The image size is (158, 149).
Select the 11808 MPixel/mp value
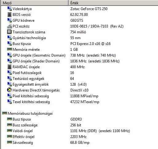point(84,96)
